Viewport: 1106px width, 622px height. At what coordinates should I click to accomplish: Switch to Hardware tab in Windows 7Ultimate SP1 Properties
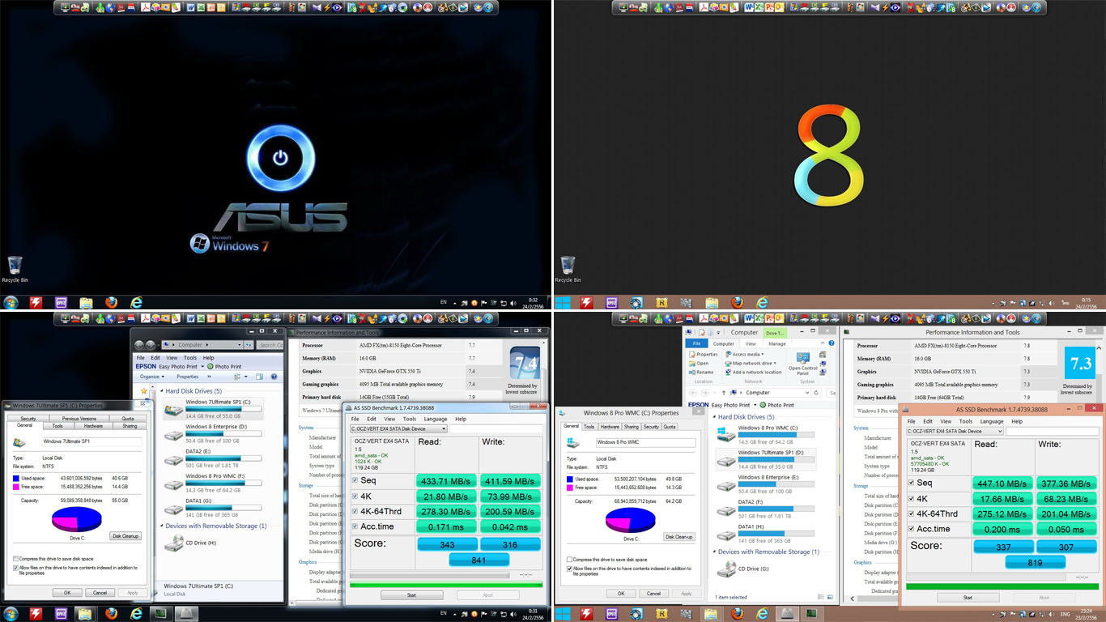pos(93,426)
